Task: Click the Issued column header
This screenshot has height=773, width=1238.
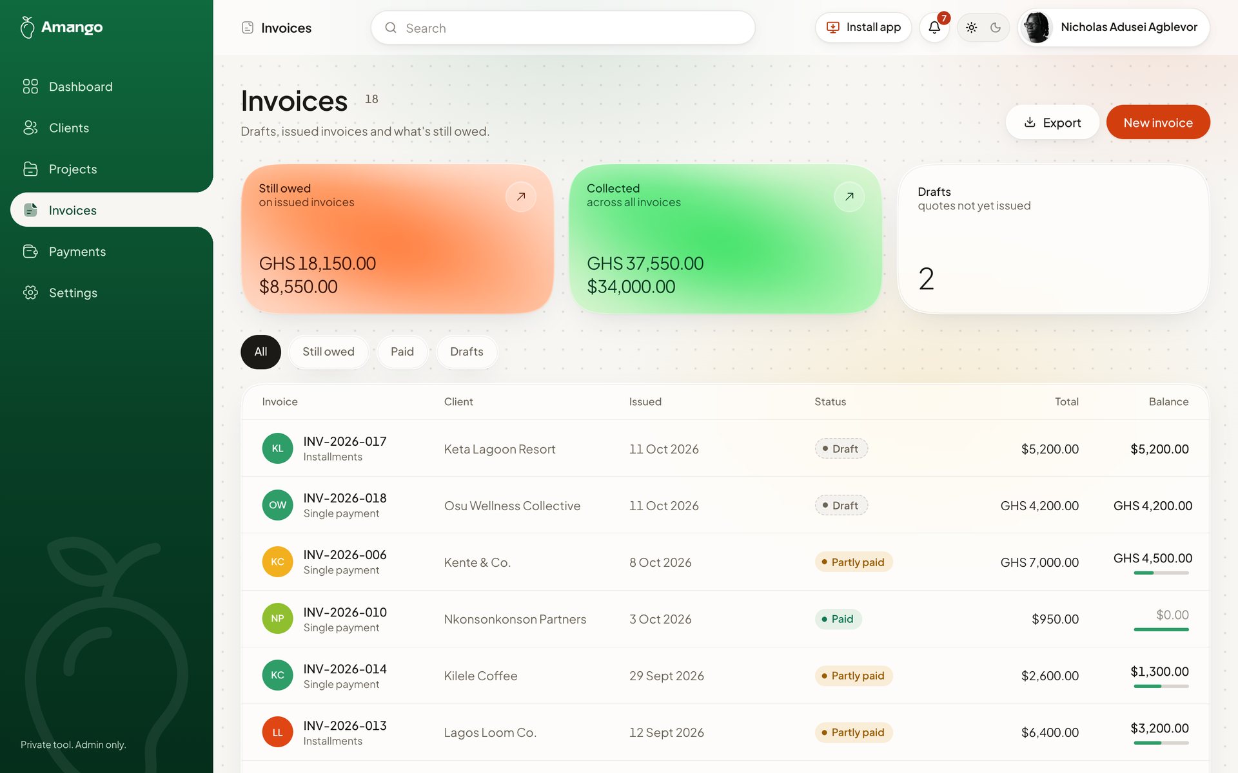Action: (645, 401)
